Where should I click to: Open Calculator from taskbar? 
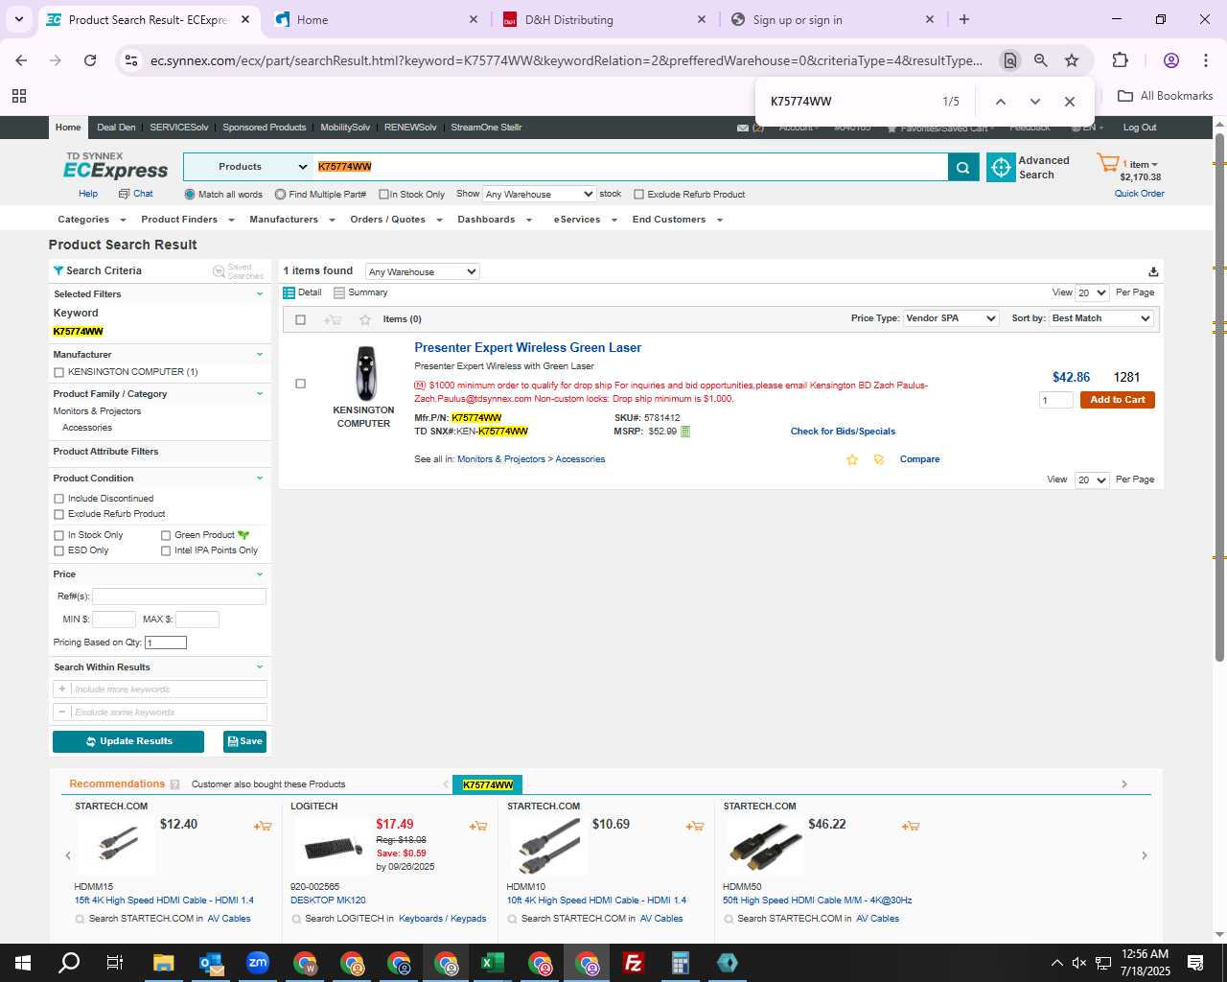click(x=681, y=963)
